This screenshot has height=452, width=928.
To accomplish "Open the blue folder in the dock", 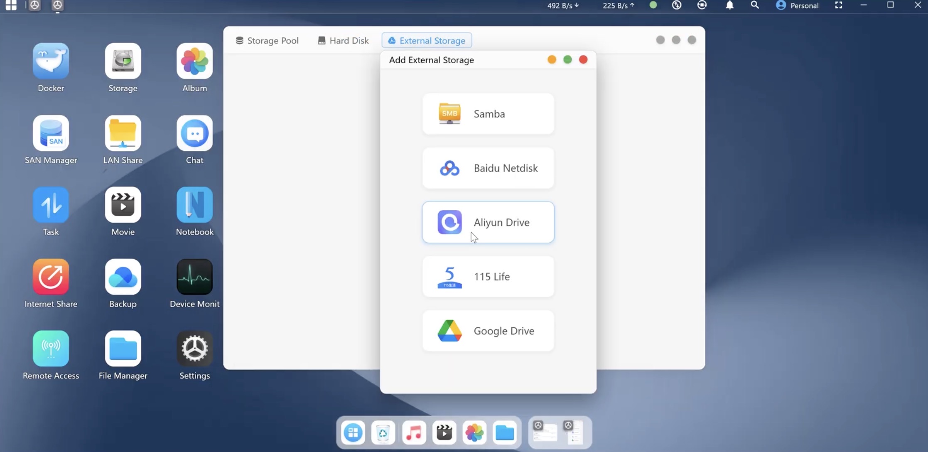I will pyautogui.click(x=505, y=433).
